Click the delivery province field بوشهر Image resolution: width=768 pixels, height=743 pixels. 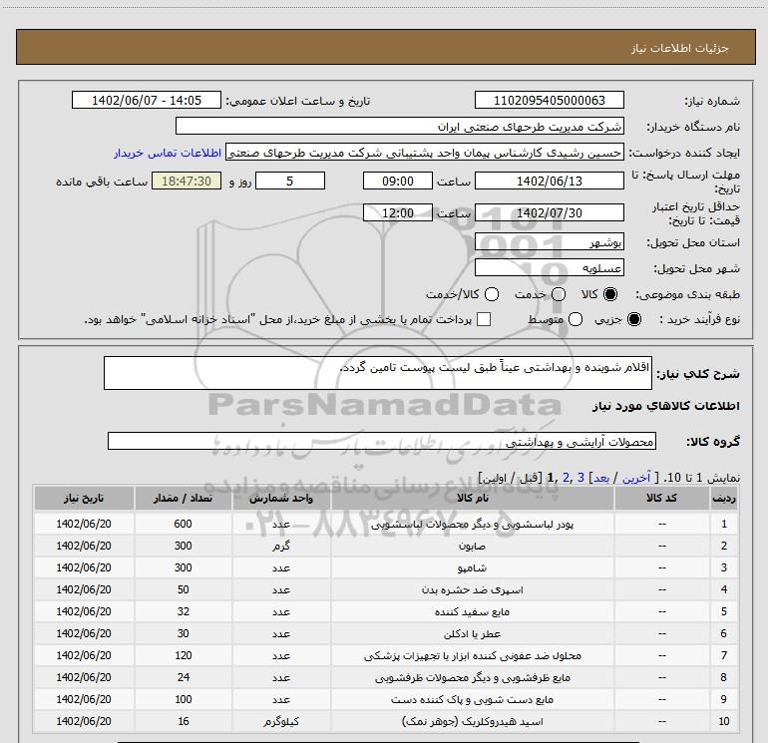(549, 241)
